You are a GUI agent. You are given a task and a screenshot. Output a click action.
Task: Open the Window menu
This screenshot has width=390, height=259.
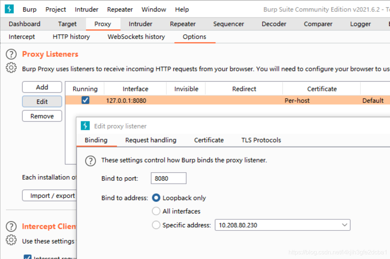(x=154, y=9)
